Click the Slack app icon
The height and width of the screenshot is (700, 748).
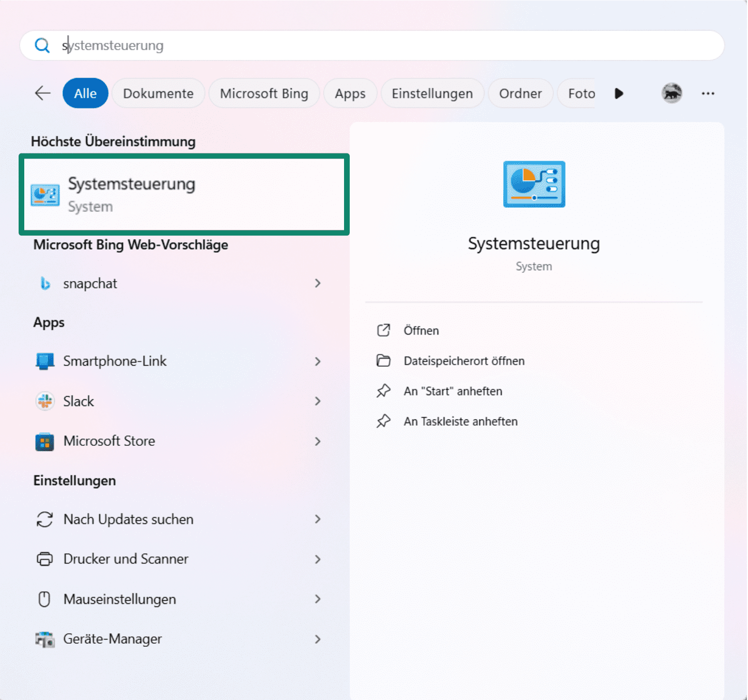coord(45,401)
